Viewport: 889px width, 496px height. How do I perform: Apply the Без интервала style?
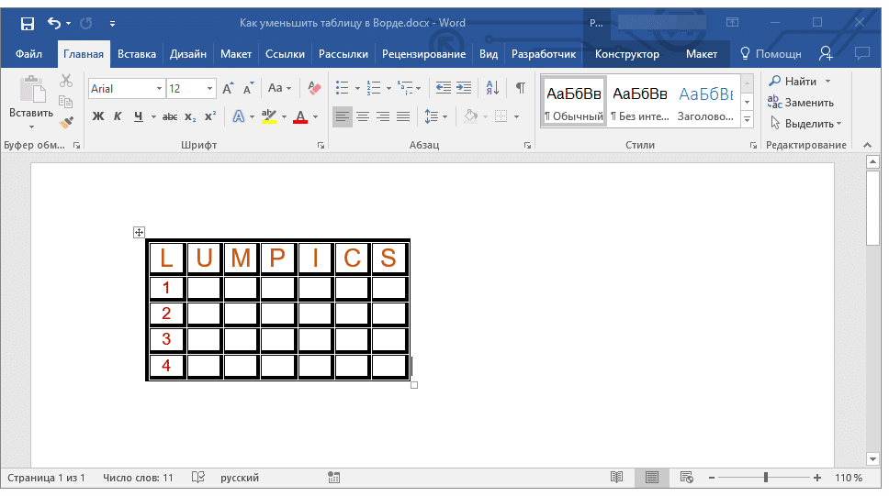click(640, 100)
